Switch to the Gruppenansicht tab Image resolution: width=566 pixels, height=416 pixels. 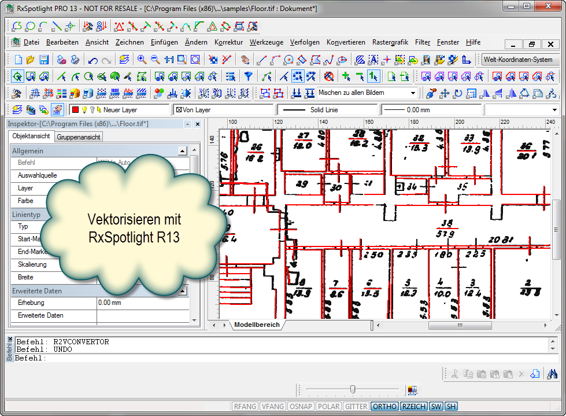coord(80,137)
